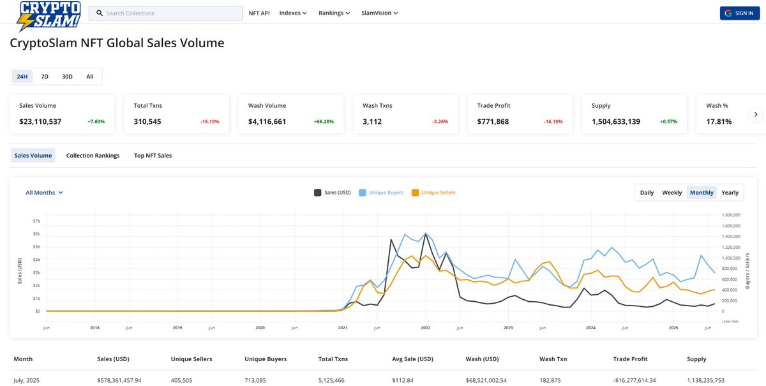The height and width of the screenshot is (386, 766).
Task: Select the 7D time range
Action: click(45, 77)
